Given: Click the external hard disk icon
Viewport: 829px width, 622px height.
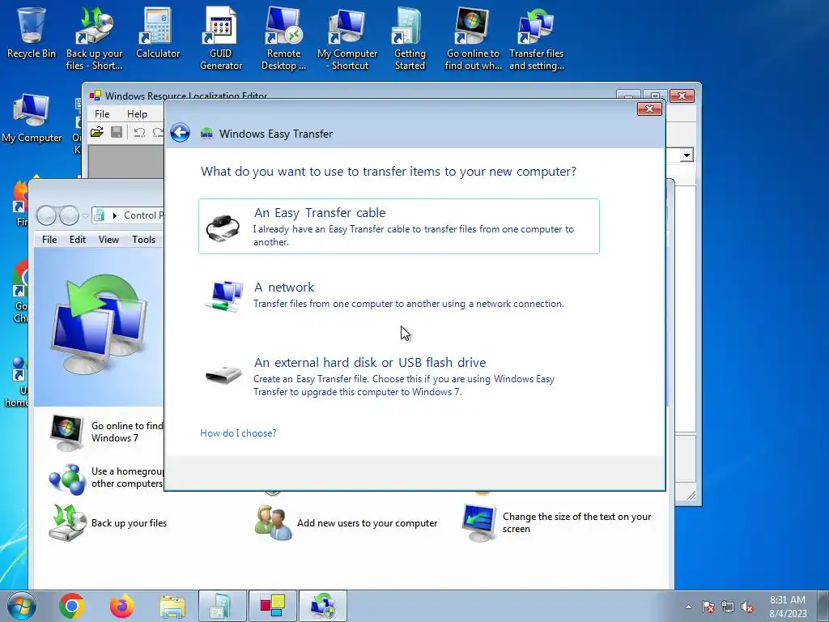Looking at the screenshot, I should click(x=223, y=375).
